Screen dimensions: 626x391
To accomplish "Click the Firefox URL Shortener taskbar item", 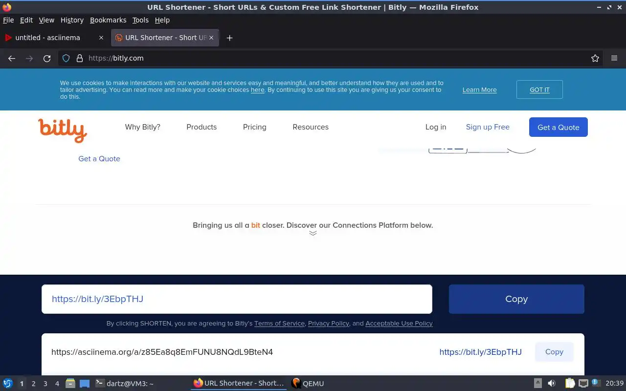I will 239,384.
